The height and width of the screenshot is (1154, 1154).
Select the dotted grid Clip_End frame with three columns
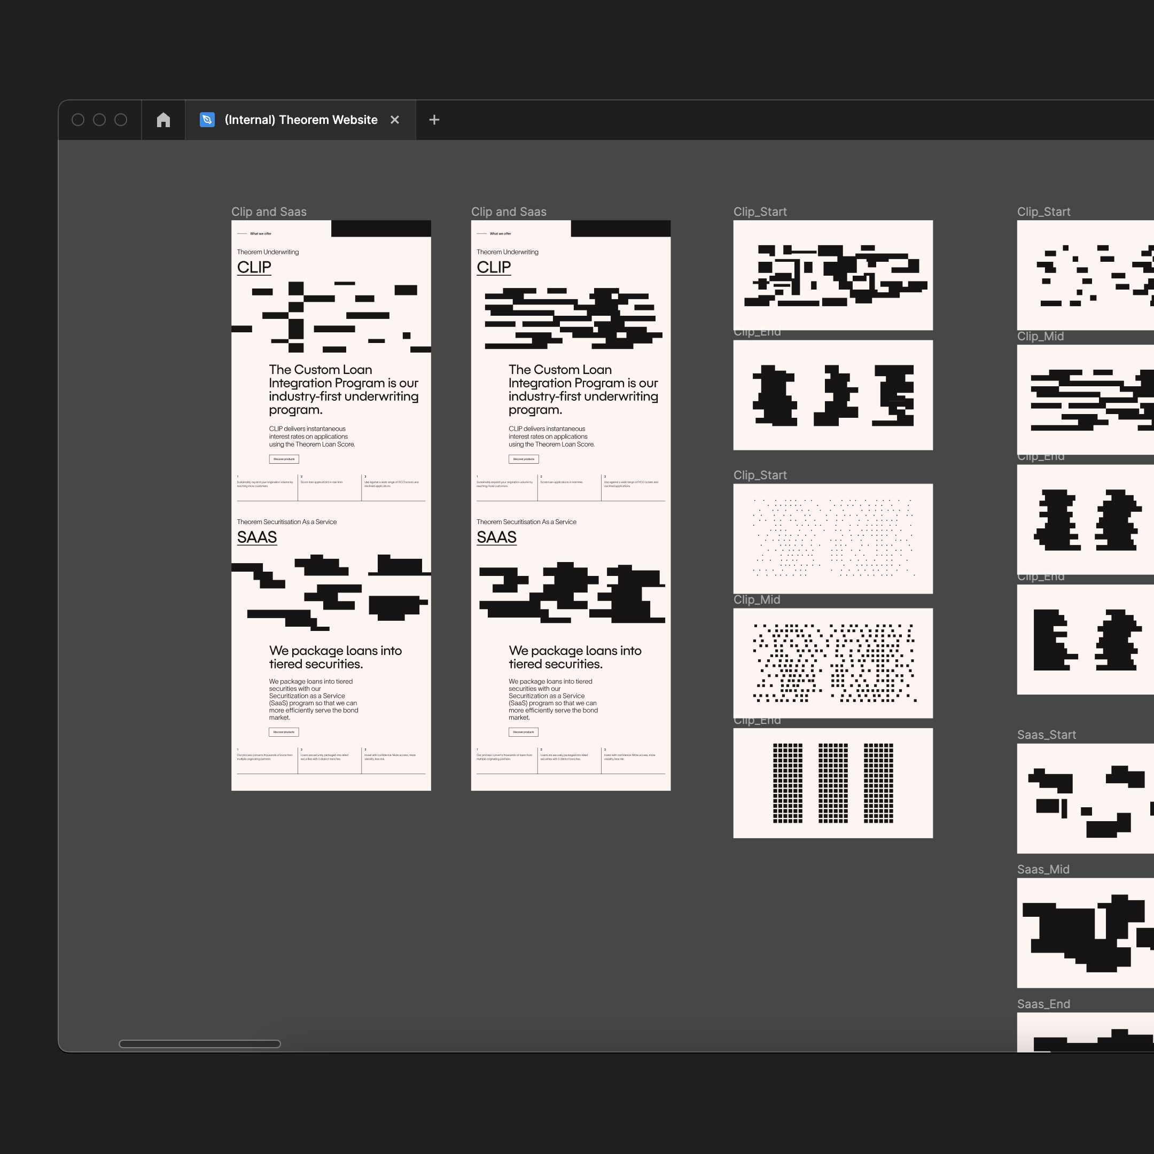pyautogui.click(x=833, y=783)
